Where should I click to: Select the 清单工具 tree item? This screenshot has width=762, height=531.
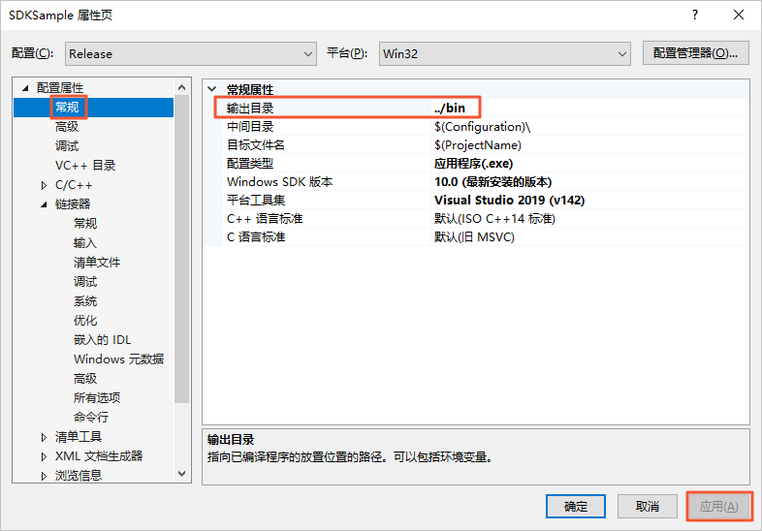(x=79, y=437)
